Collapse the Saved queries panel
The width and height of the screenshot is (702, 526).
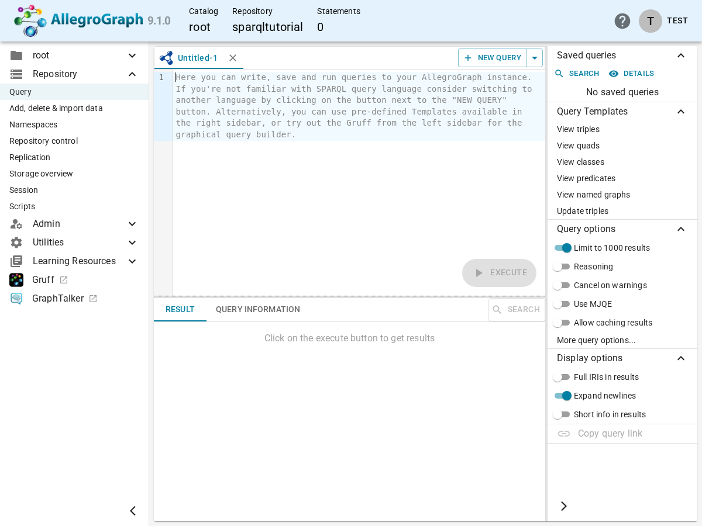pyautogui.click(x=681, y=56)
